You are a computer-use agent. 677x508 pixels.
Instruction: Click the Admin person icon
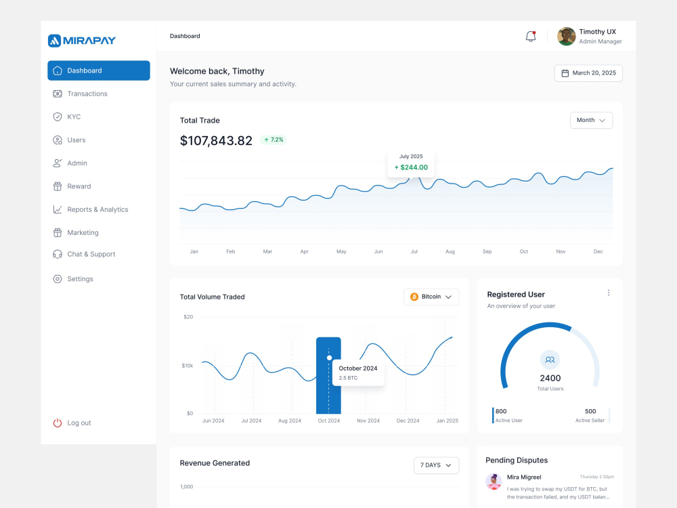coord(58,163)
